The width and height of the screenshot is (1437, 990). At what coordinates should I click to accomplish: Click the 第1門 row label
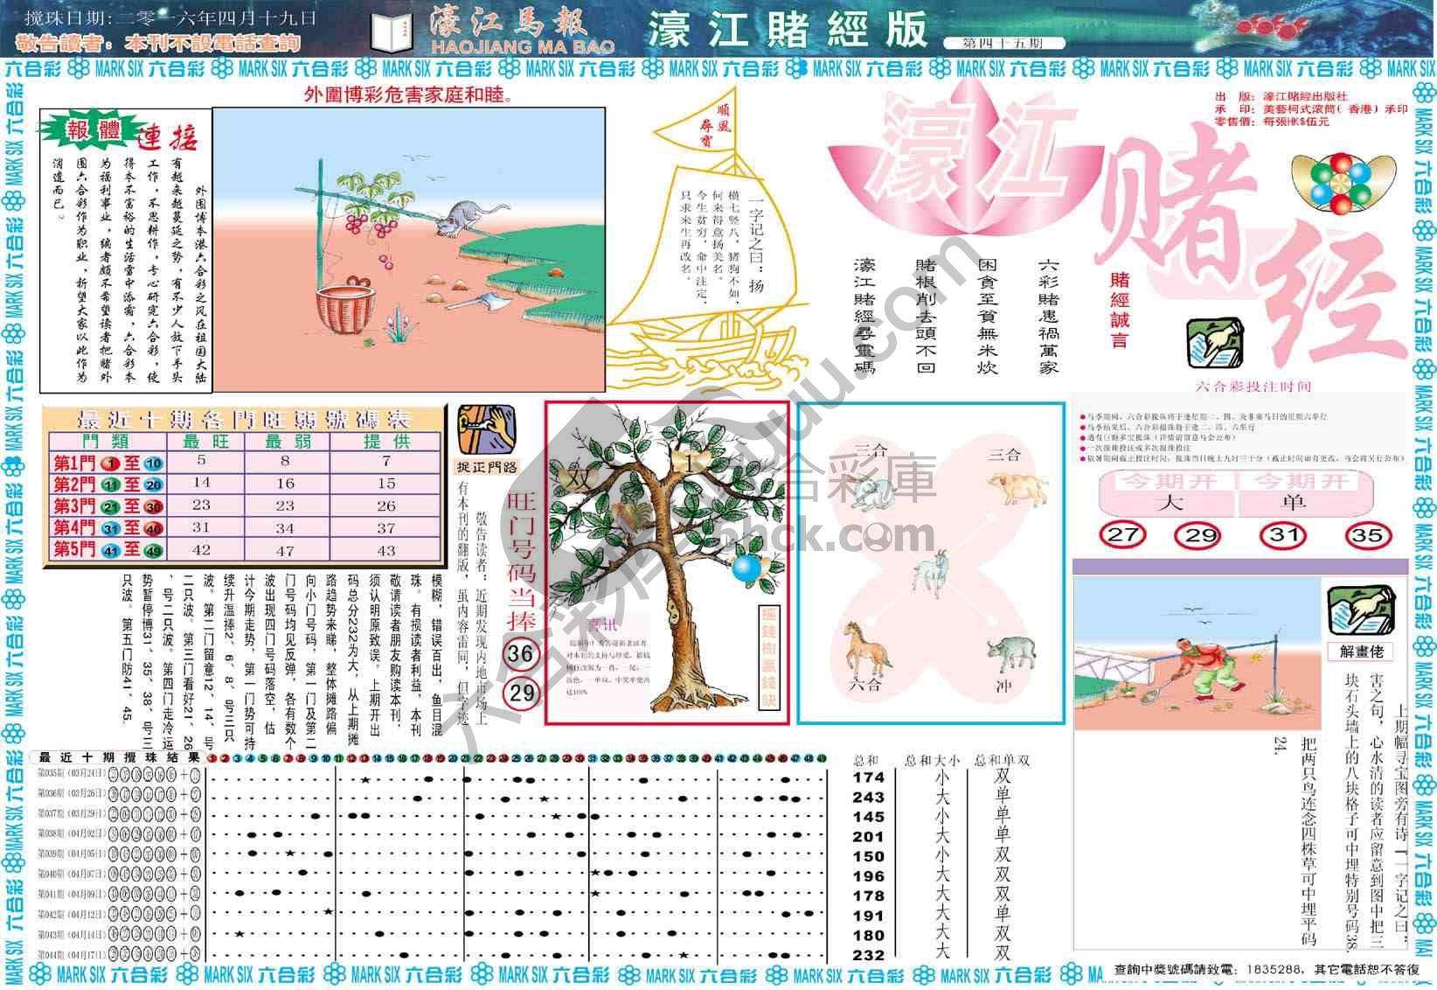pos(107,462)
